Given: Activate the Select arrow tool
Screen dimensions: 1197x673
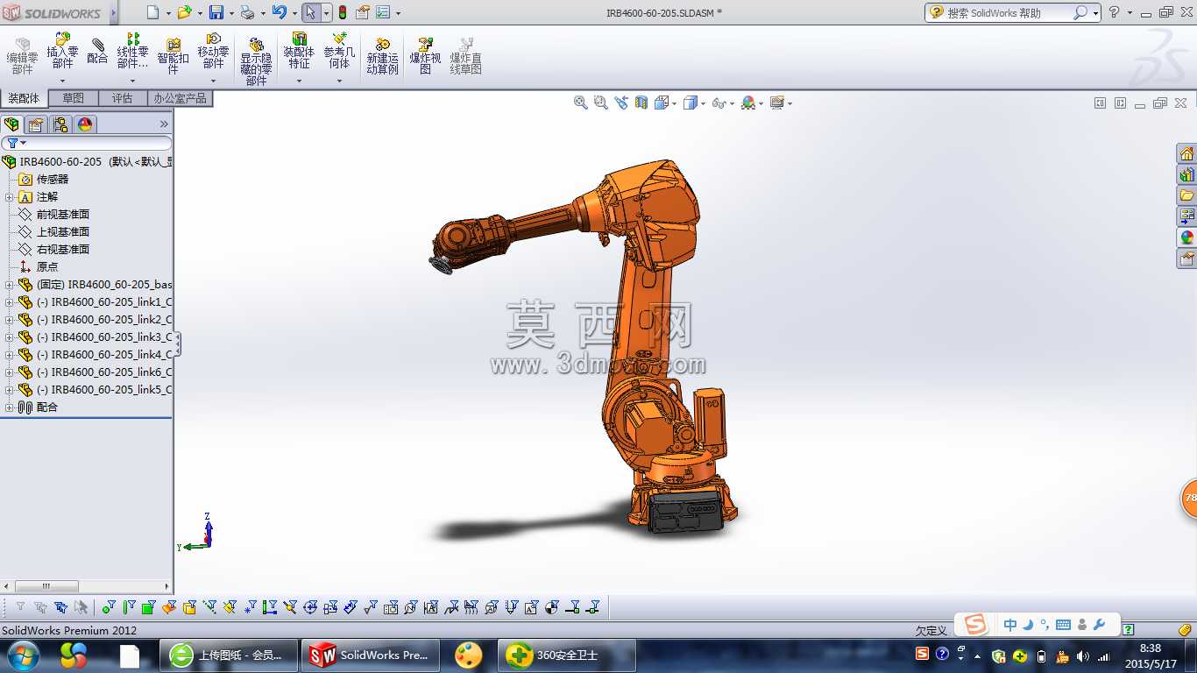Looking at the screenshot, I should pyautogui.click(x=310, y=12).
